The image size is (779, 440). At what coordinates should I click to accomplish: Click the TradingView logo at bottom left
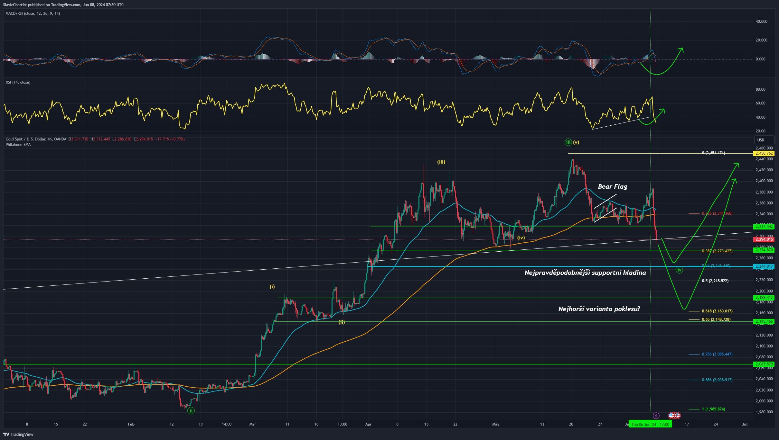18,434
